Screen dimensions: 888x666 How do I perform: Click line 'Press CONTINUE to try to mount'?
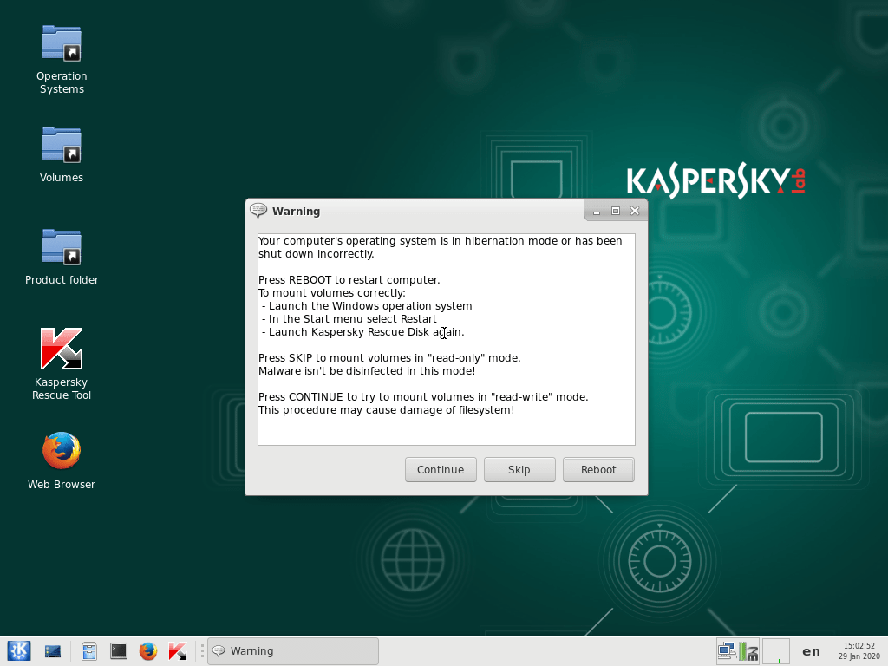[x=423, y=397]
